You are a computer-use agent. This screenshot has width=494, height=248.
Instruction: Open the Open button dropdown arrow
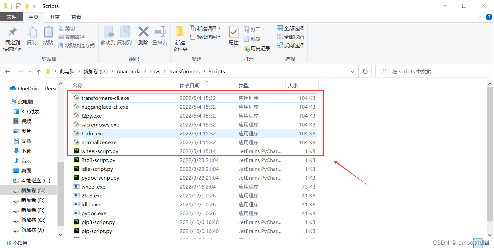point(263,29)
